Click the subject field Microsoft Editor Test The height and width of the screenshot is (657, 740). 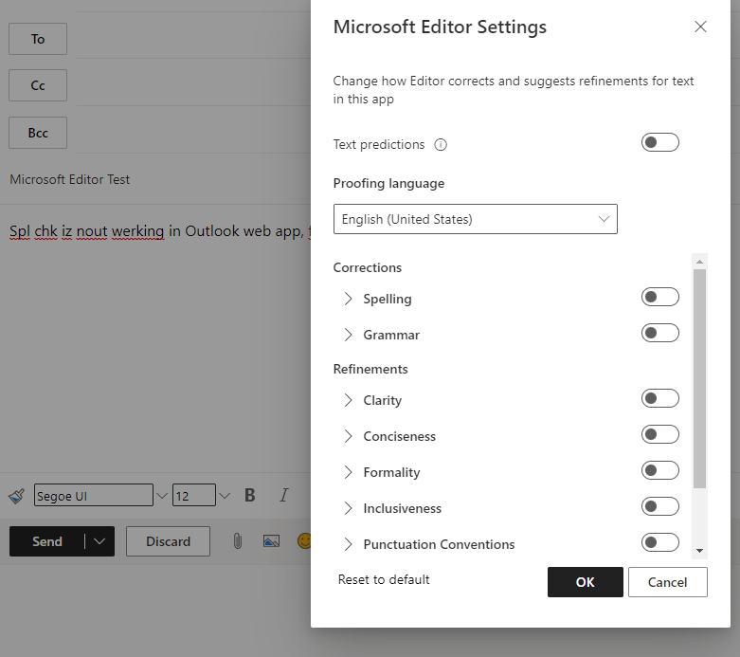coord(70,179)
